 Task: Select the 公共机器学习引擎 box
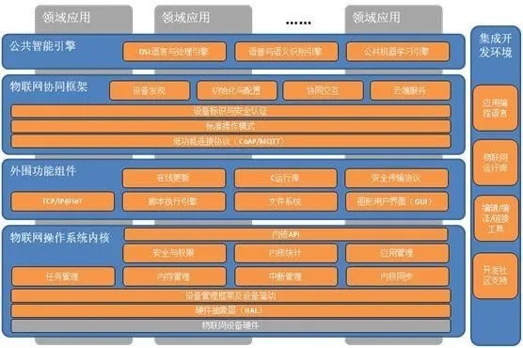(398, 52)
